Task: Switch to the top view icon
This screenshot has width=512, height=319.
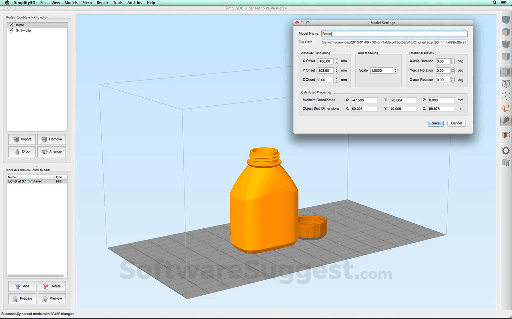Action: click(x=505, y=32)
